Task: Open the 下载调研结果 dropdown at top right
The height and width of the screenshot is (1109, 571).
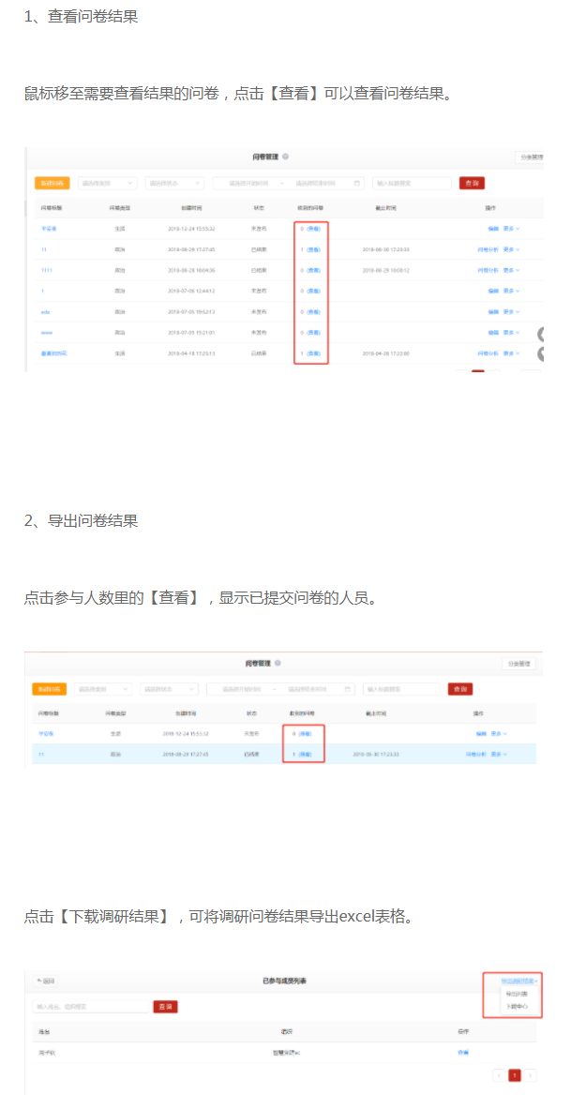Action: 518,981
